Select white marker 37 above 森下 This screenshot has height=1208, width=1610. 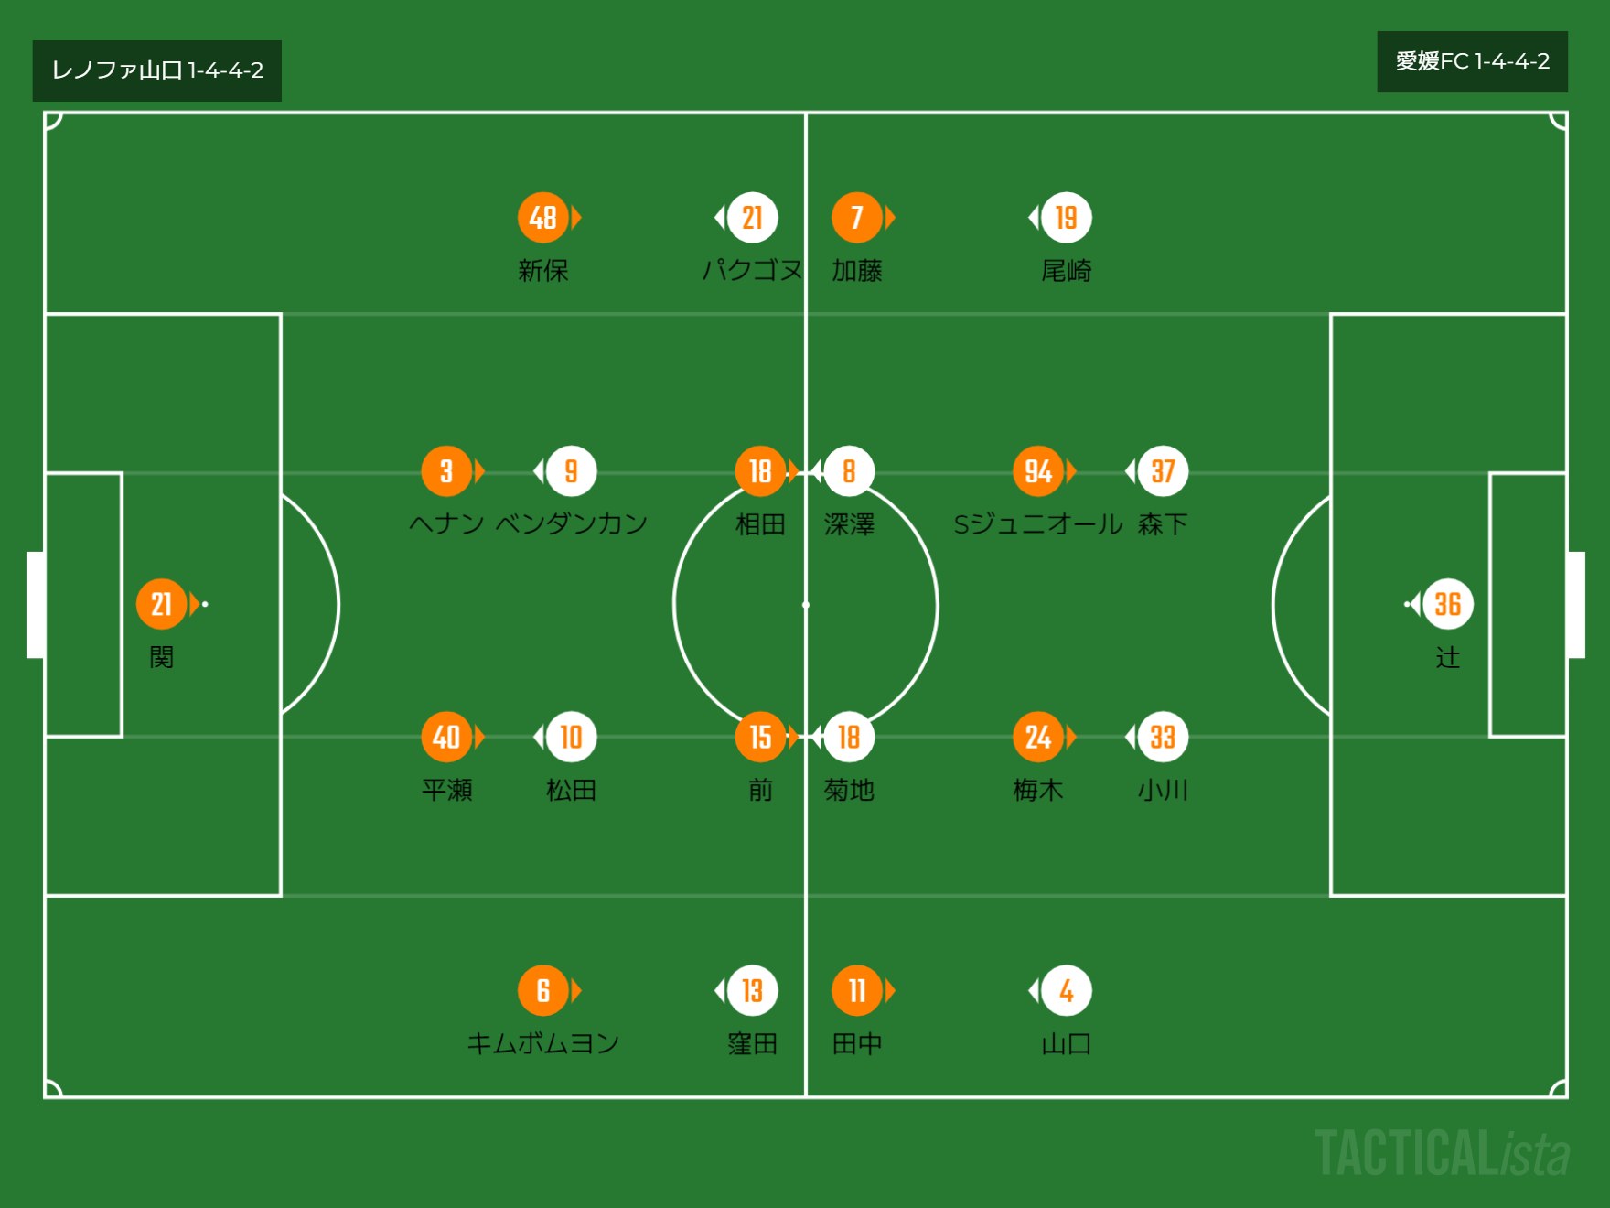pos(1162,471)
